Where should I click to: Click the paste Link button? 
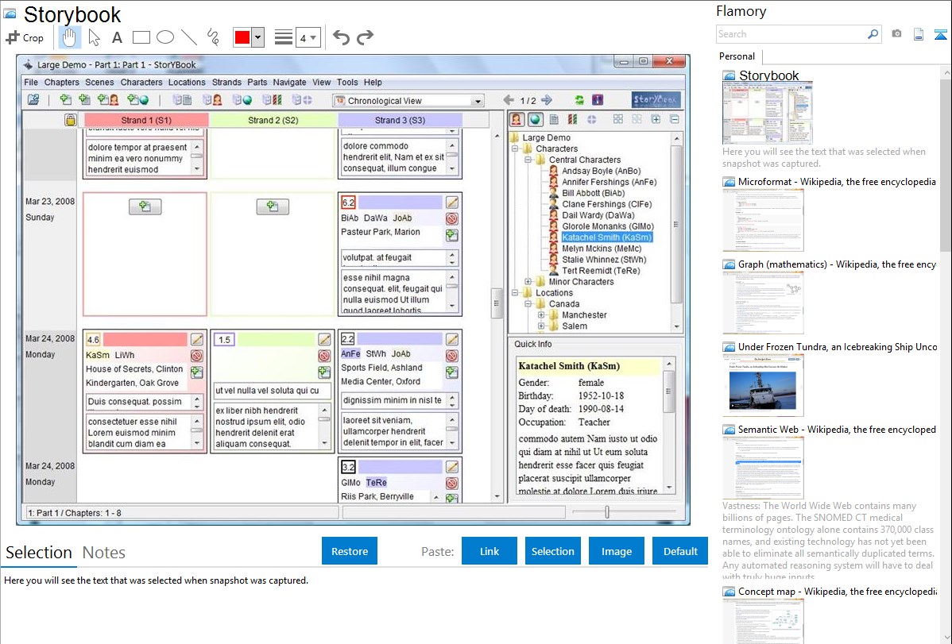point(490,551)
